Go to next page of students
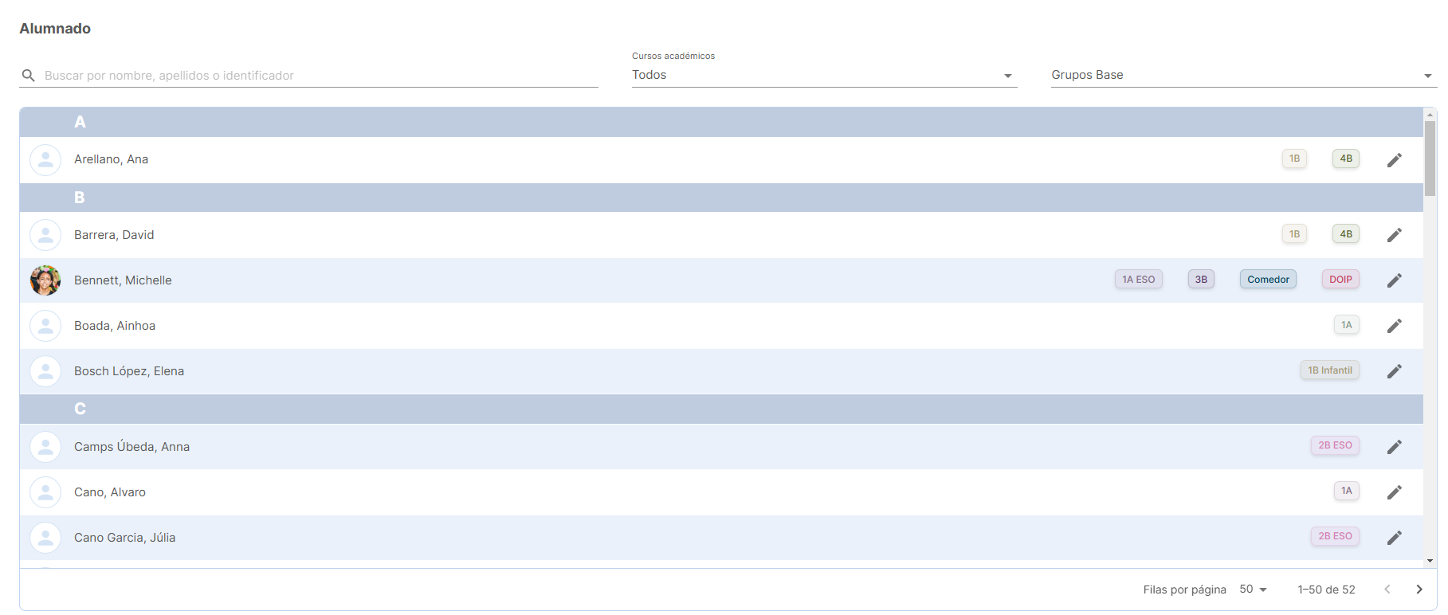This screenshot has width=1448, height=615. point(1419,590)
